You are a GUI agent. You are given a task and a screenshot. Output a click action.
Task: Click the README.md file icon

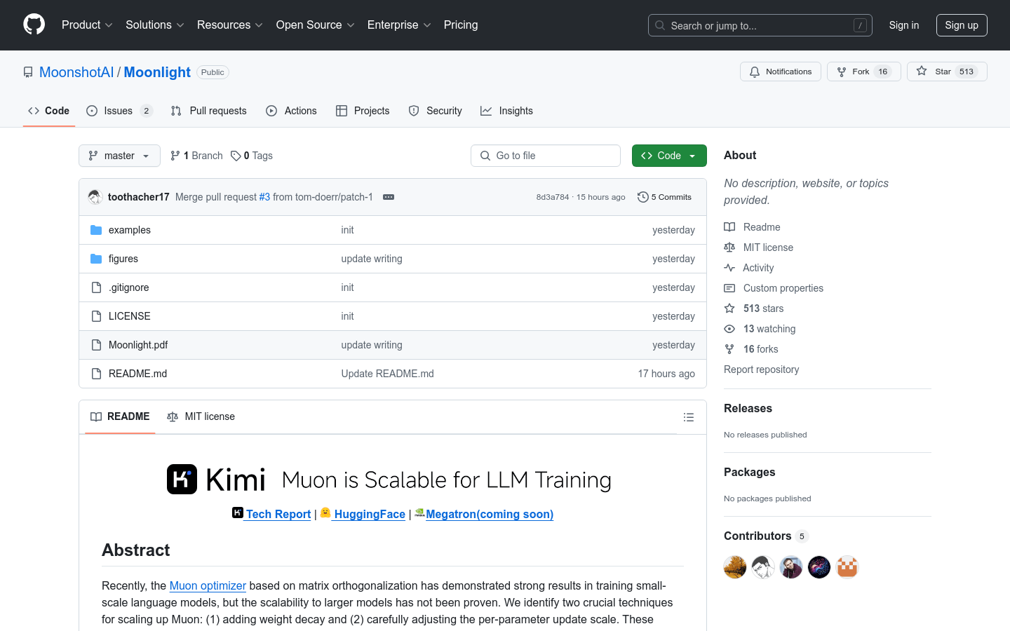coord(96,374)
